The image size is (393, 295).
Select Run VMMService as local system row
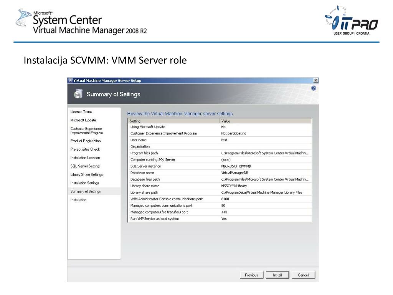[220, 219]
